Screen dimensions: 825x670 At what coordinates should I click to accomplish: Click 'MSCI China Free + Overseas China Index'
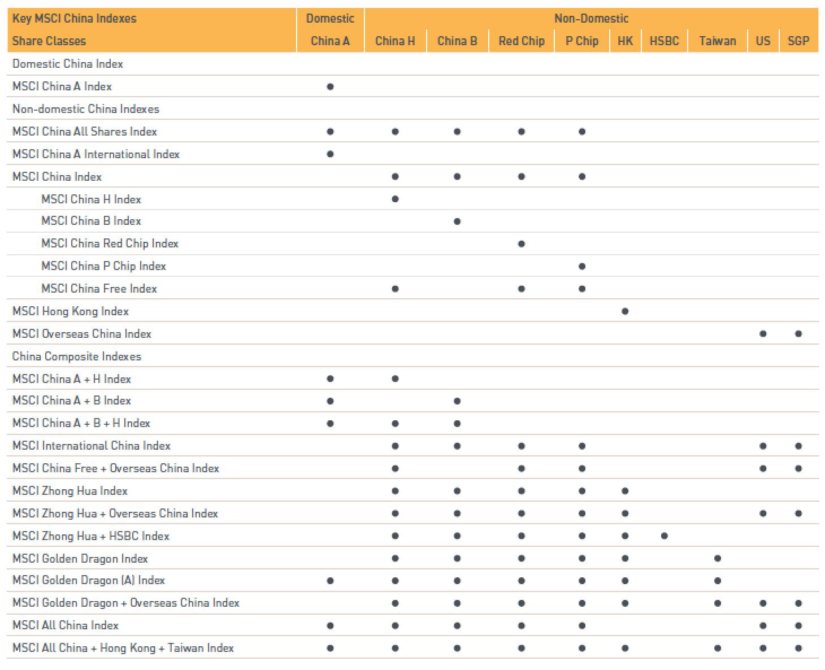116,468
